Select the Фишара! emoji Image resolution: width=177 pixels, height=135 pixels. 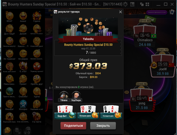[x=10, y=105]
